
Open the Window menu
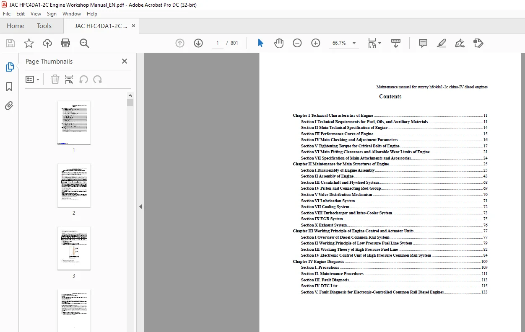click(x=72, y=14)
